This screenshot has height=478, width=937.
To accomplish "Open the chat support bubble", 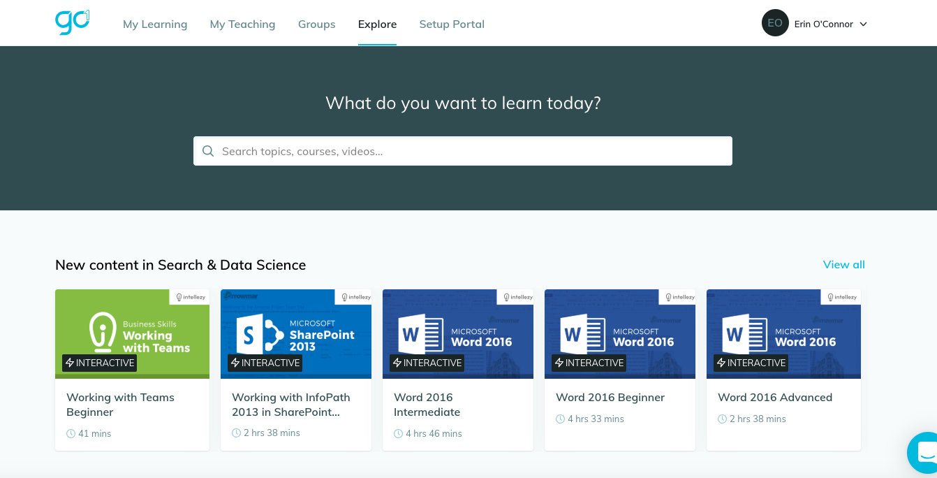I will pos(924,452).
